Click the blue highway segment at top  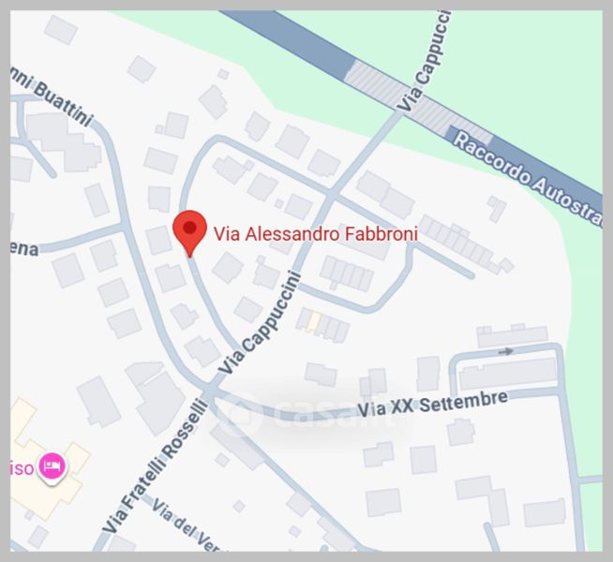click(x=293, y=38)
